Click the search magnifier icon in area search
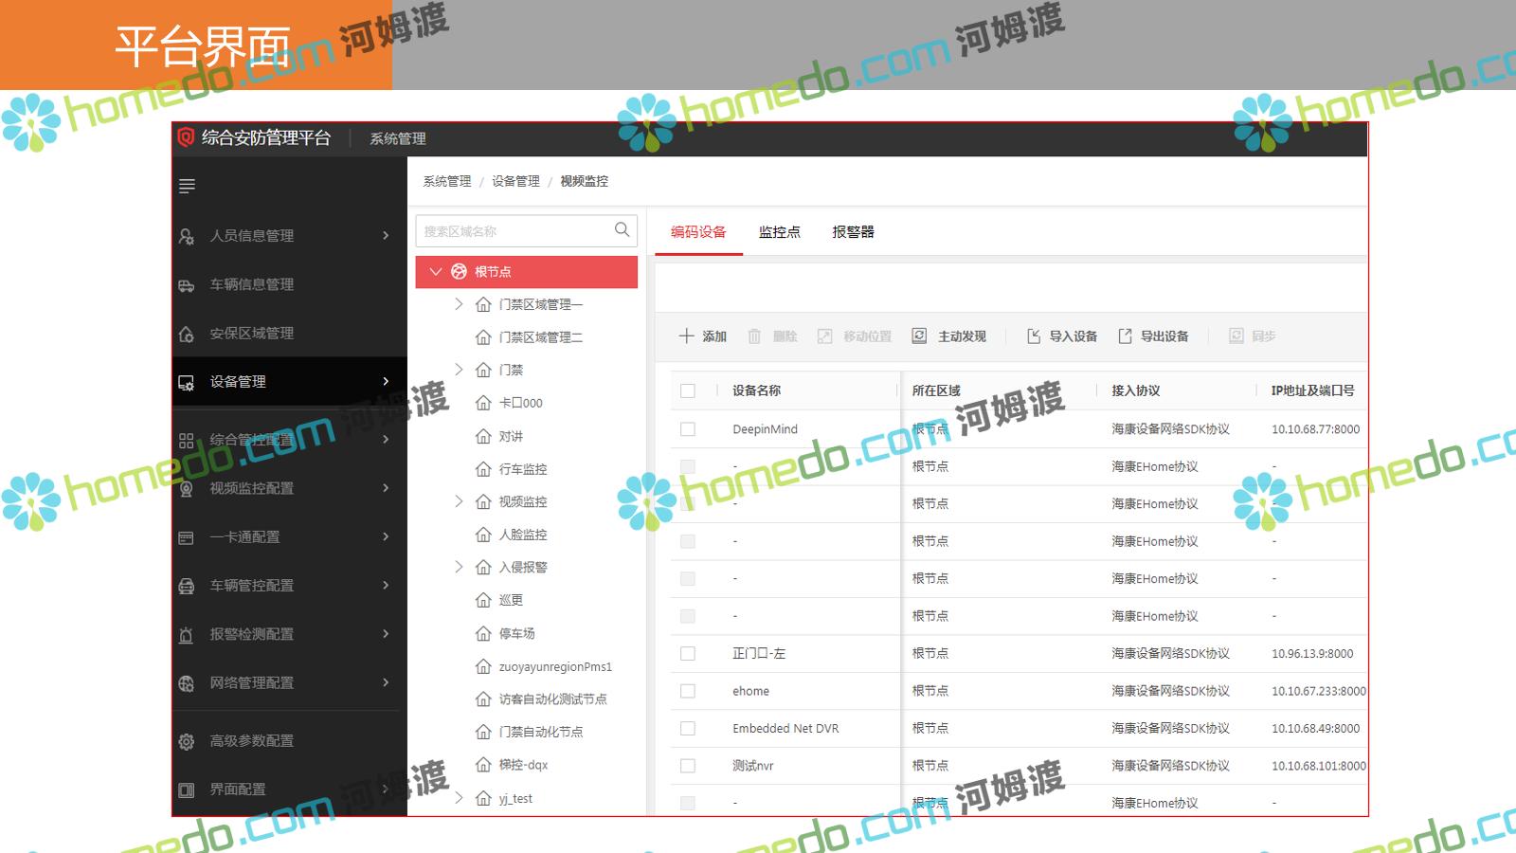The height and width of the screenshot is (853, 1516). 622,229
